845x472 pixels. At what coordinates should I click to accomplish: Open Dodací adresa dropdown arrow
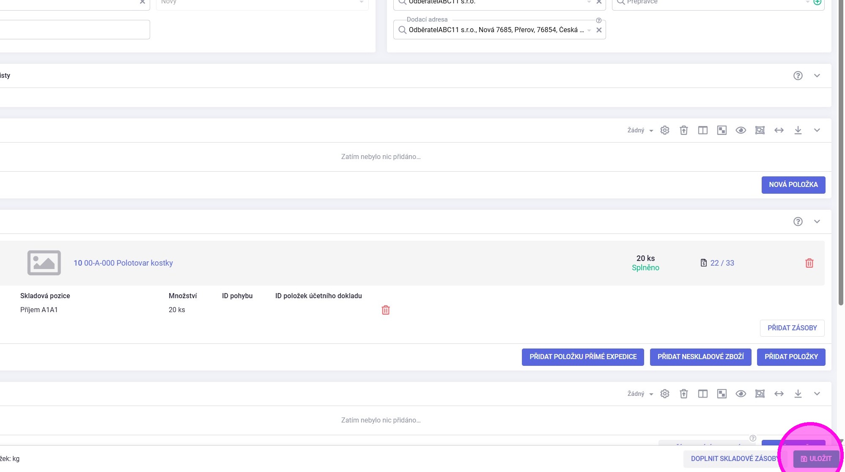(589, 30)
